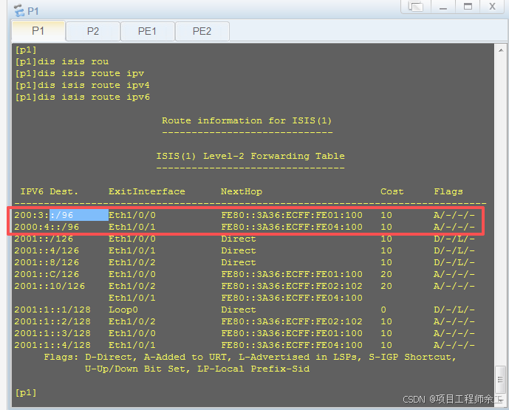Click the ExitInterface column header
This screenshot has width=509, height=410.
tap(147, 191)
